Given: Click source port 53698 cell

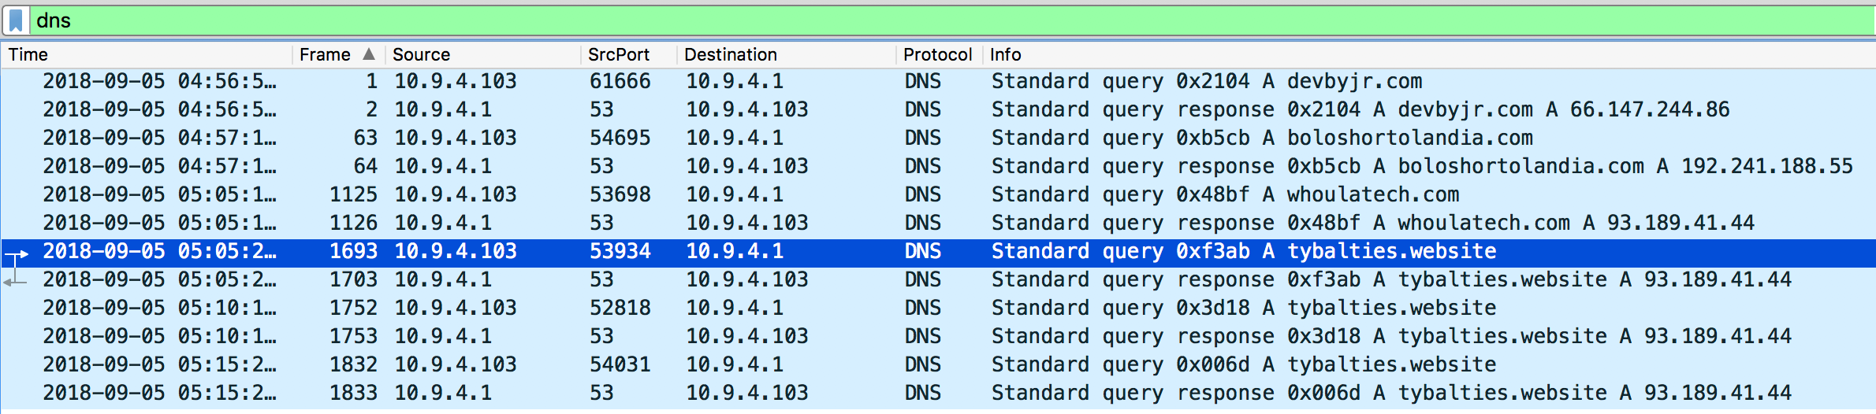Looking at the screenshot, I should click(x=620, y=194).
